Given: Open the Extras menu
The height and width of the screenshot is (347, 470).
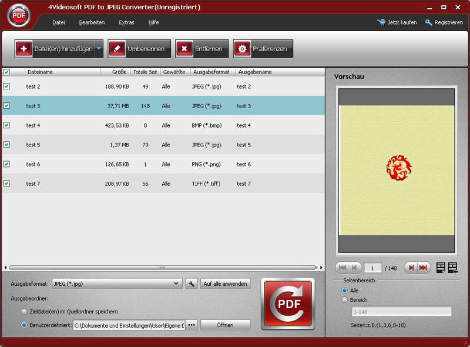Looking at the screenshot, I should click(x=126, y=22).
